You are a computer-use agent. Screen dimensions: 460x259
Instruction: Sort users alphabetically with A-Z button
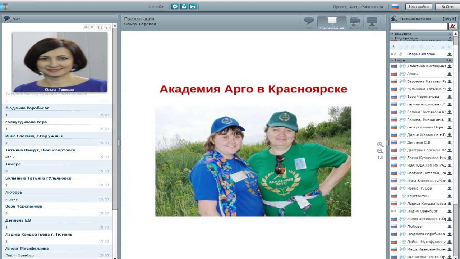[453, 26]
